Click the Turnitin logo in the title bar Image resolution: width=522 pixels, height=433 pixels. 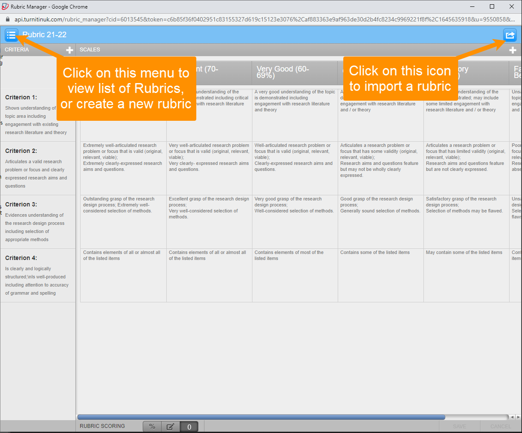[x=5, y=6]
